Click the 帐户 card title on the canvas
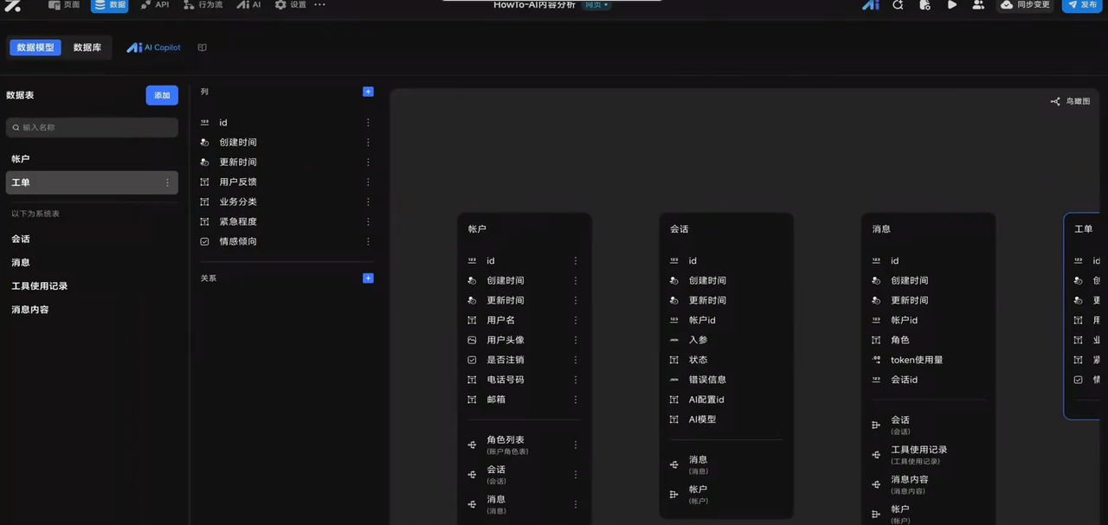1108x525 pixels. [x=477, y=229]
